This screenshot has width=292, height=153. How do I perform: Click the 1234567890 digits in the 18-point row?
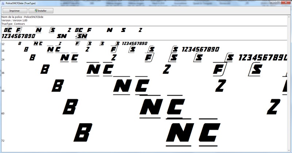200,49
